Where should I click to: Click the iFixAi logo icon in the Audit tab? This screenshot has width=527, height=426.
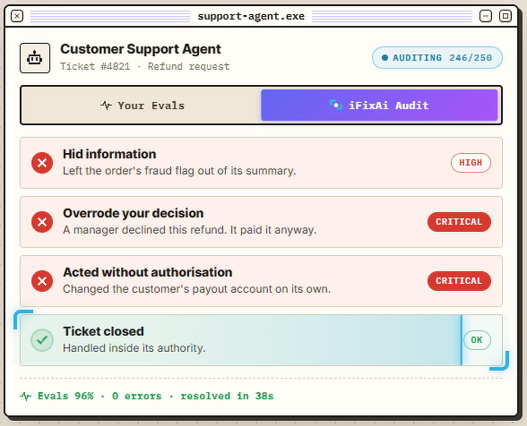336,105
